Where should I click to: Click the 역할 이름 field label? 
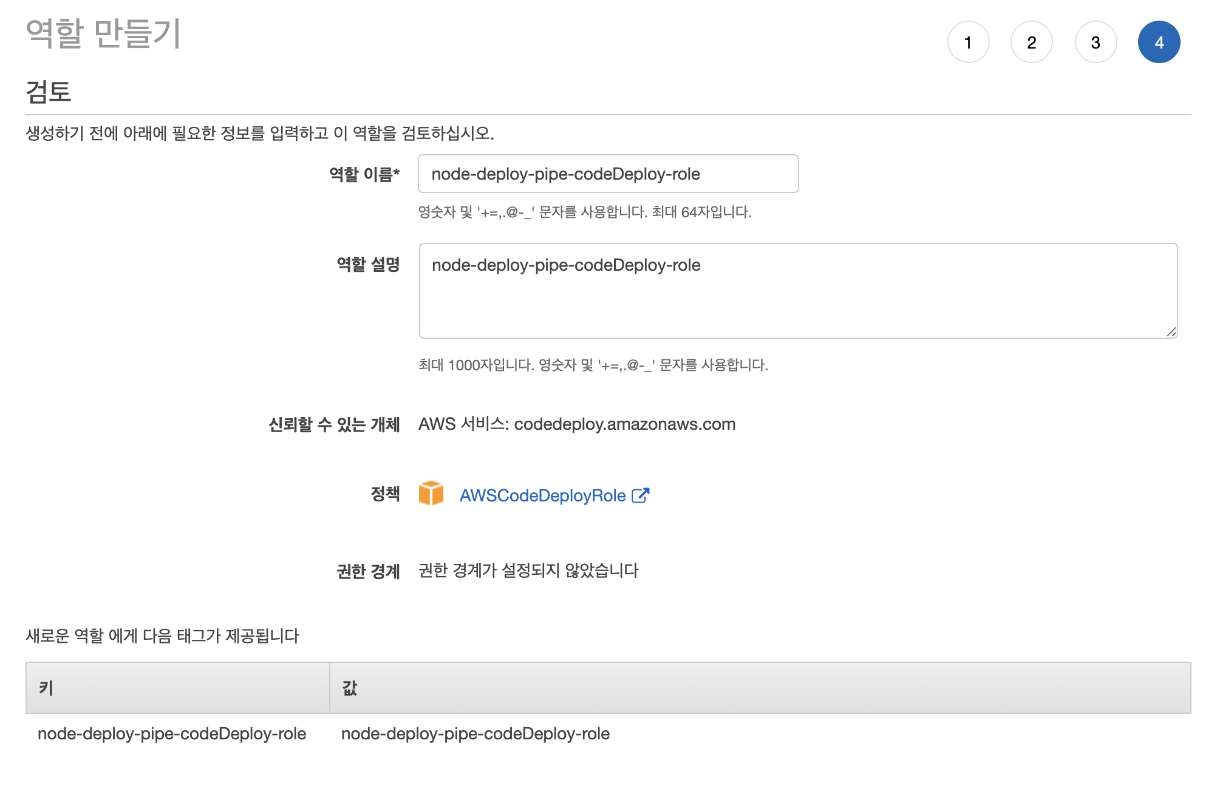click(364, 175)
